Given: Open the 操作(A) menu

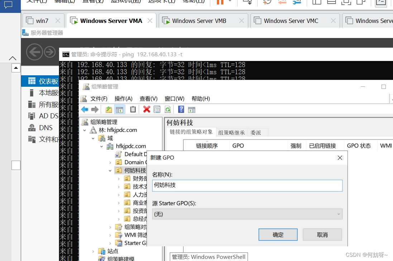Looking at the screenshot, I should 123,99.
